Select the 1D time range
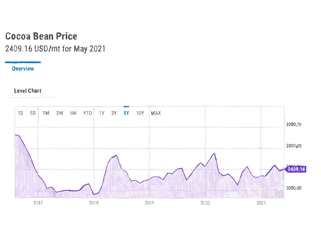Viewport: 321px width, 240px height. tap(20, 113)
